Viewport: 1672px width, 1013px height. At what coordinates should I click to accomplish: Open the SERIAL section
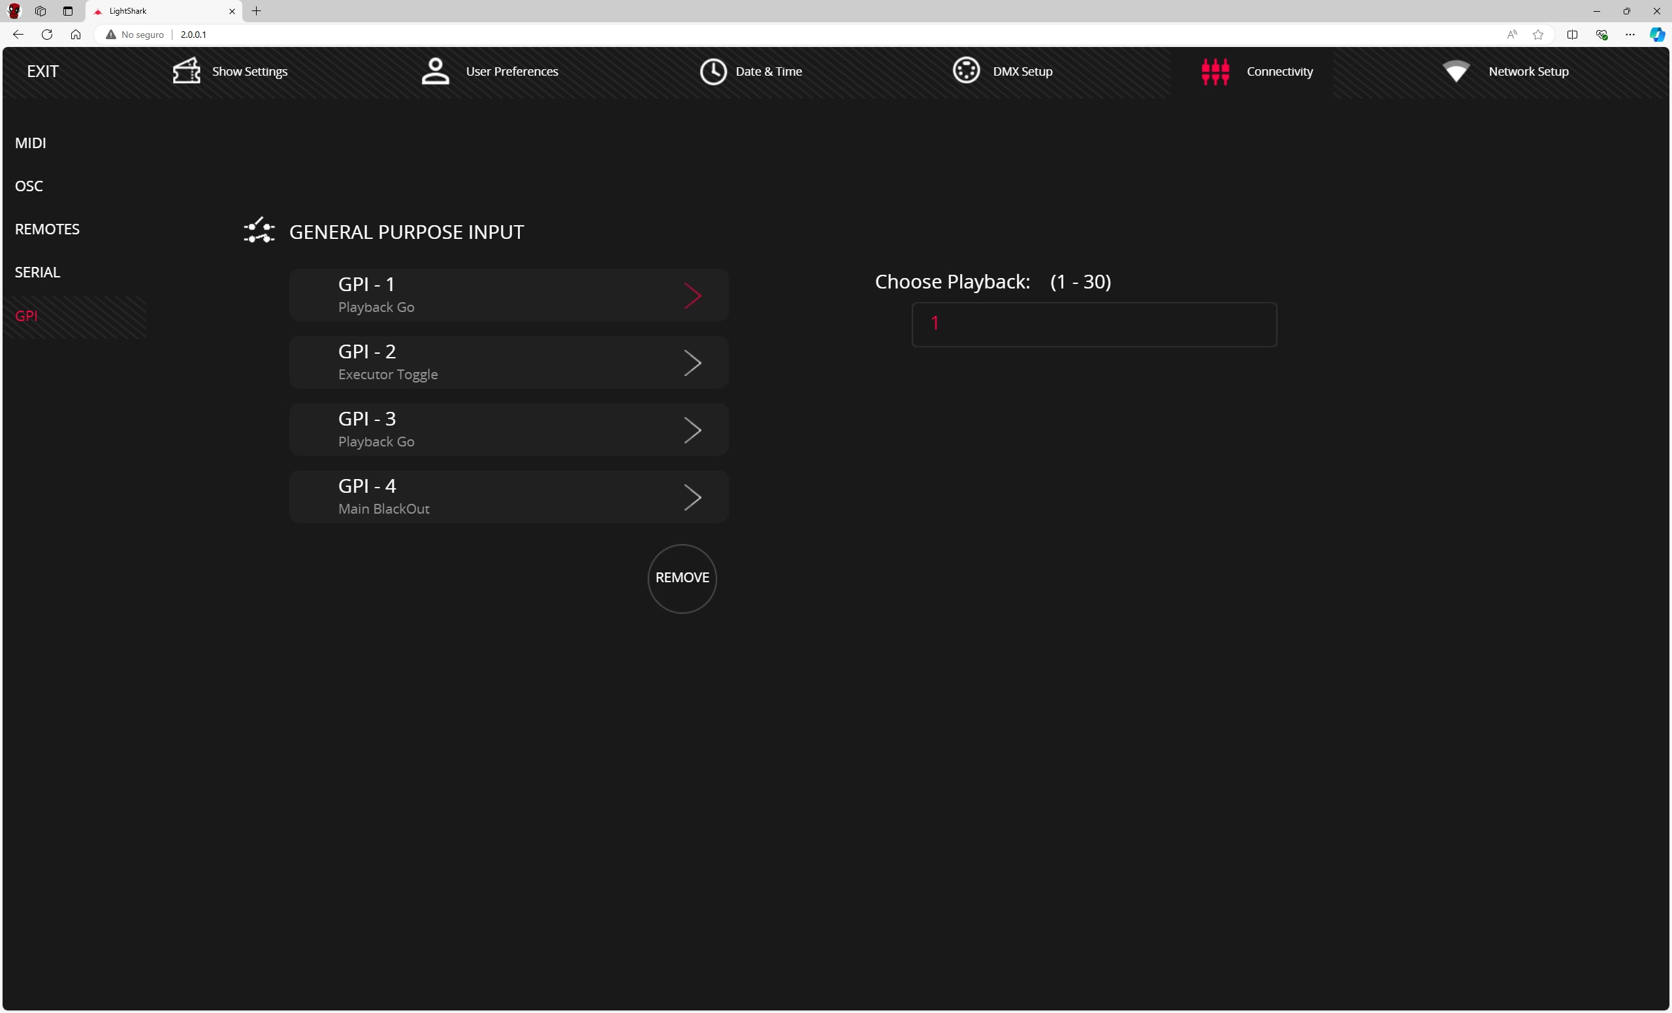point(37,272)
